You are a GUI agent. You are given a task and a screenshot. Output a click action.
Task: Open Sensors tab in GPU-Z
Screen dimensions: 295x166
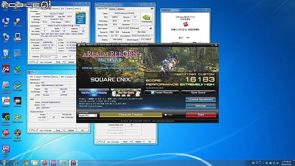[x=112, y=9]
